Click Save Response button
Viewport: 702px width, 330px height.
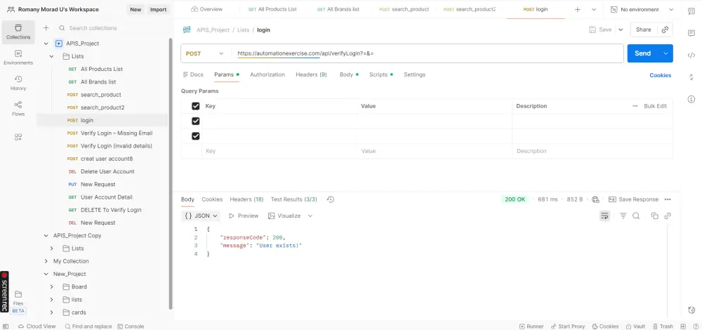point(633,199)
